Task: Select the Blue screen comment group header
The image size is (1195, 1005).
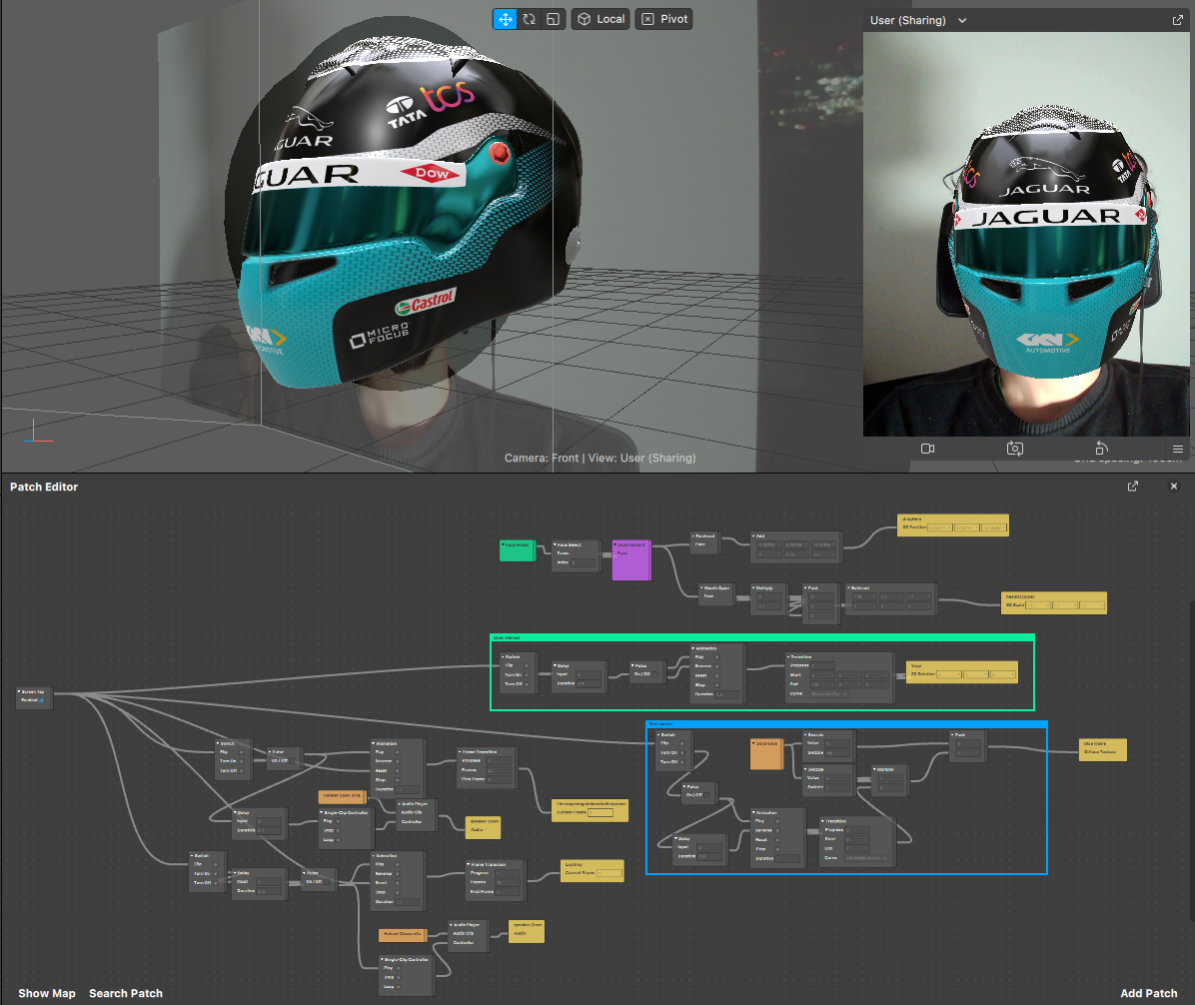Action: click(846, 724)
